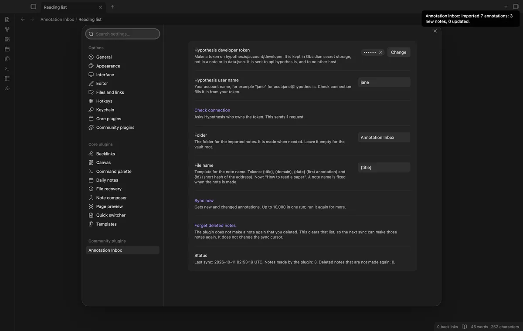This screenshot has height=331, width=523.
Task: Select Templates in the settings sidebar
Action: [x=123, y=224]
